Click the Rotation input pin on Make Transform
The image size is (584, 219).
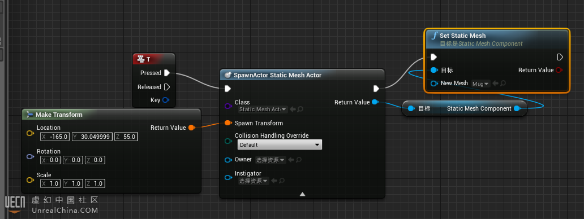[x=30, y=157]
